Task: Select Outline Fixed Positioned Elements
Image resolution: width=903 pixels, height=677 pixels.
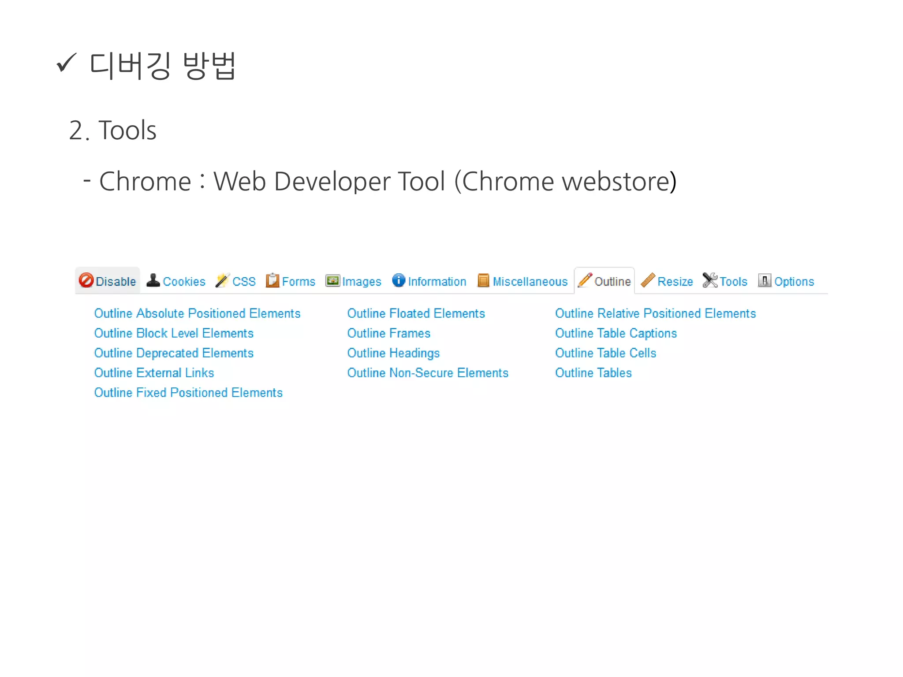Action: tap(189, 393)
